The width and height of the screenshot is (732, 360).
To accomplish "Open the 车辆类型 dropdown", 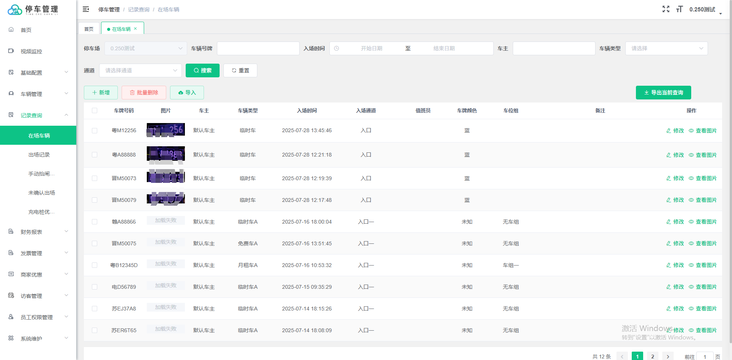I will click(x=666, y=48).
